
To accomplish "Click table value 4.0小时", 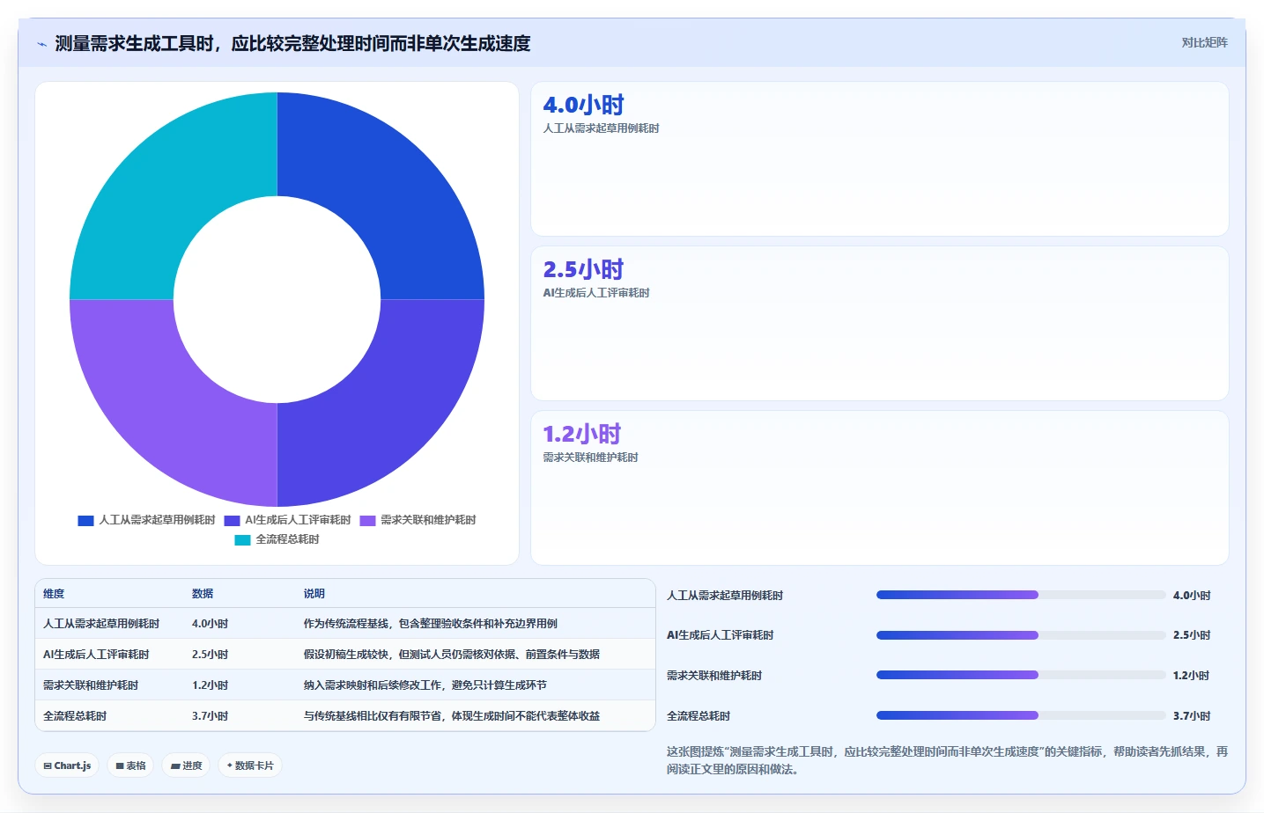I will 210,624.
